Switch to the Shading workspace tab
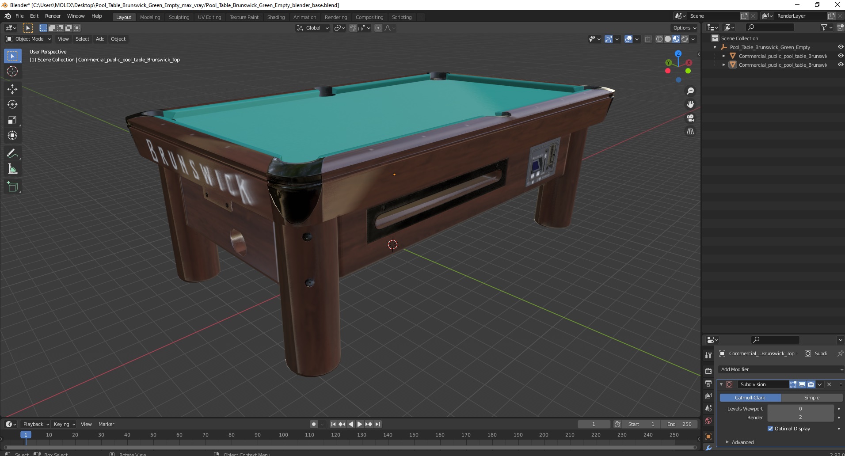 click(276, 17)
